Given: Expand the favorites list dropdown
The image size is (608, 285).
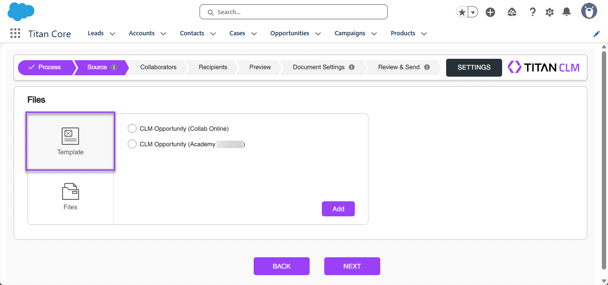Looking at the screenshot, I should (x=472, y=12).
